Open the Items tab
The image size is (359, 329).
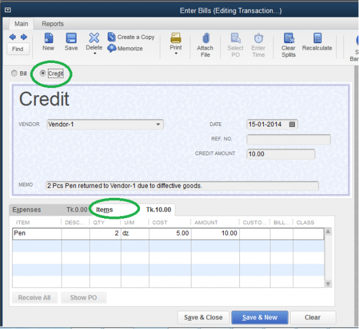coord(133,210)
